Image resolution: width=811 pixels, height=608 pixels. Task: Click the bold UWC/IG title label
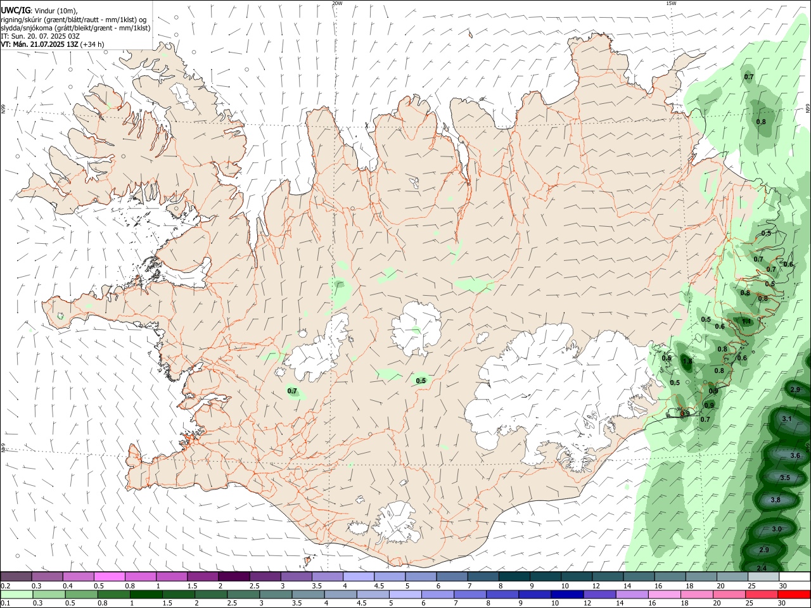(15, 11)
